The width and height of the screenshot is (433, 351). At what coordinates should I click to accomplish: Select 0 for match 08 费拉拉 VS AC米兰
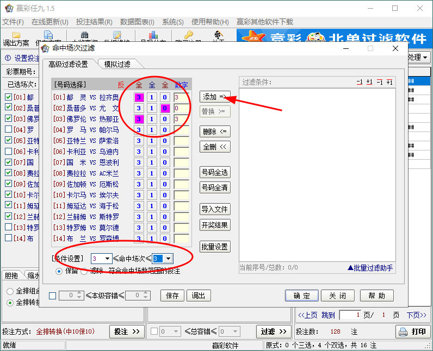[165, 173]
